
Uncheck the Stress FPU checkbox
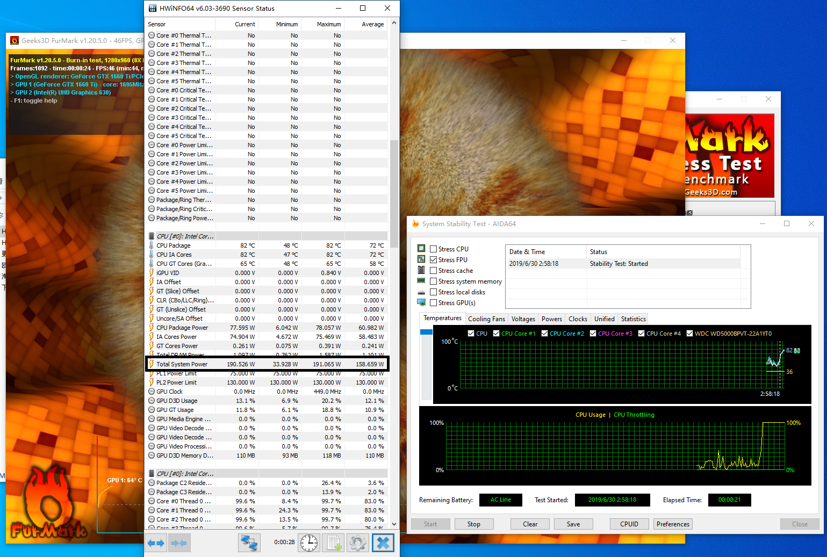433,260
